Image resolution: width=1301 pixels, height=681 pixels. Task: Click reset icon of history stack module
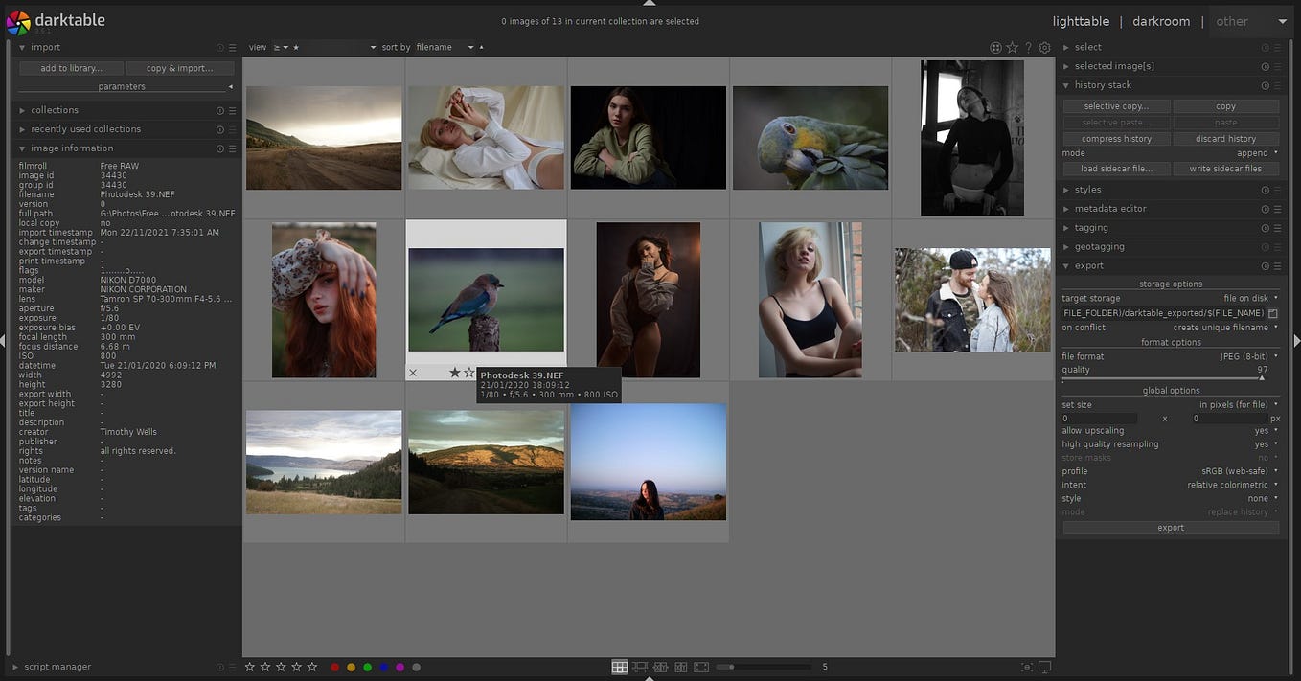click(x=1265, y=85)
